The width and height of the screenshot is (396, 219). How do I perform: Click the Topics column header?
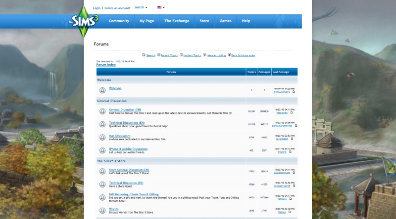(x=251, y=72)
